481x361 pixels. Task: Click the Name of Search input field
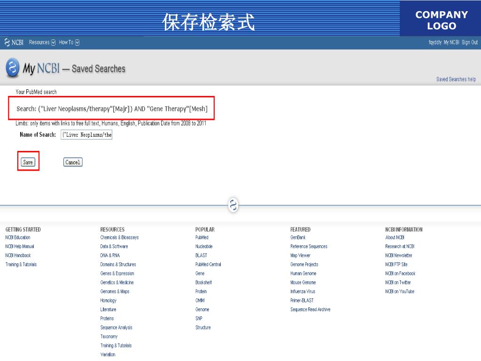pos(86,135)
